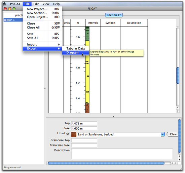Click the 4.0 depth label
This screenshot has width=185, height=173.
click(x=78, y=68)
